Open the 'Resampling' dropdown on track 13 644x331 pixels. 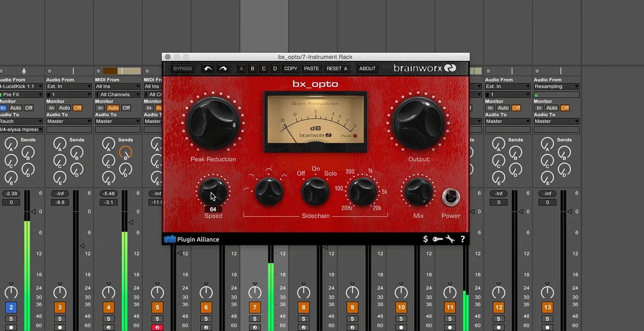556,86
